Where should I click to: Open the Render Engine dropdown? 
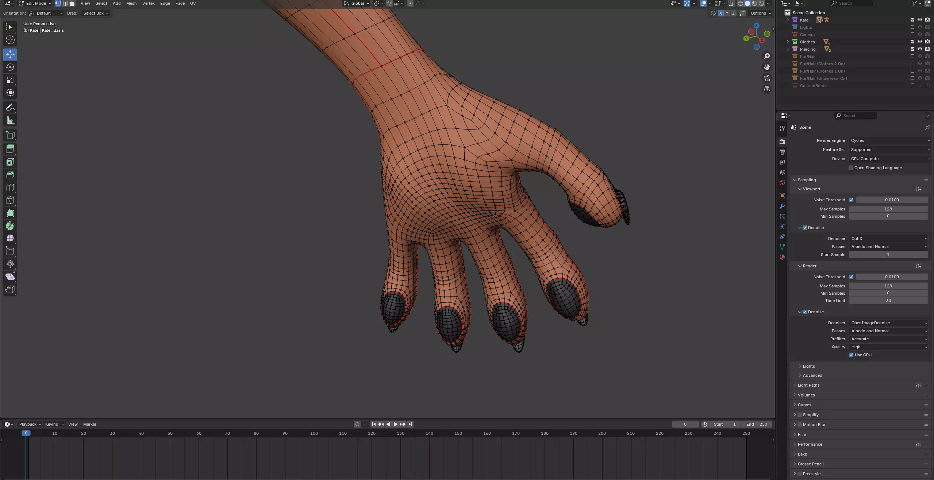point(889,140)
